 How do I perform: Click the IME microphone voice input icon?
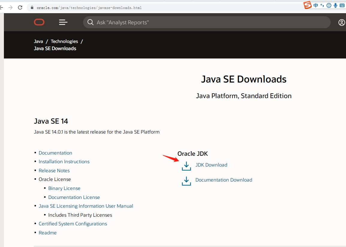pyautogui.click(x=335, y=5)
